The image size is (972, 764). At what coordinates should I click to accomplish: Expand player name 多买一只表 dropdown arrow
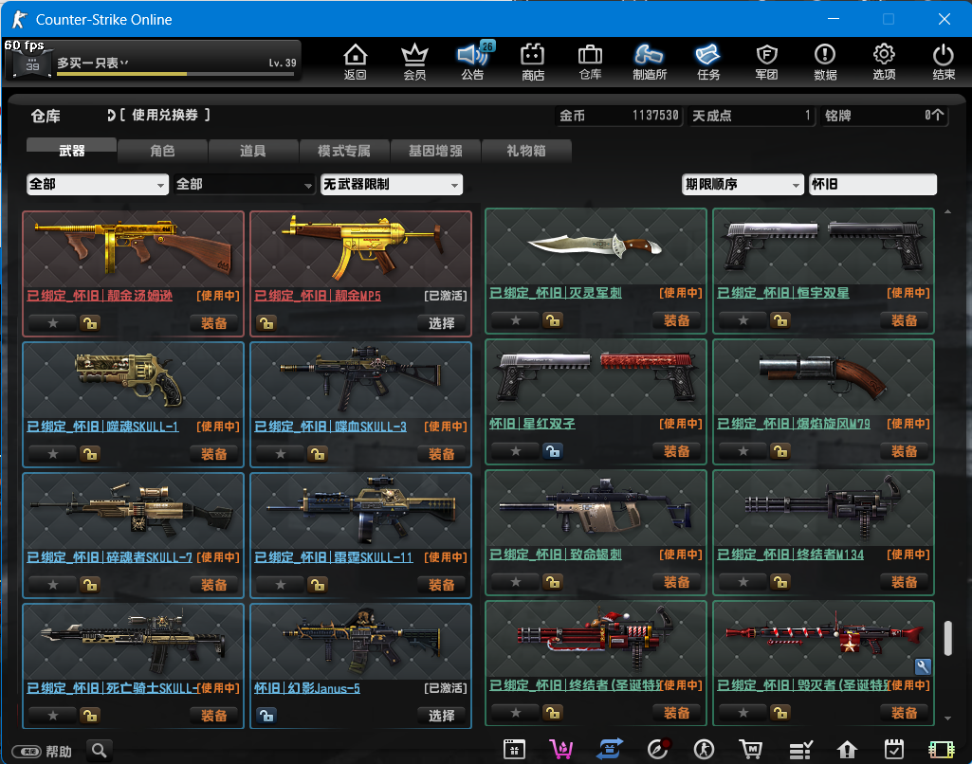tap(124, 63)
